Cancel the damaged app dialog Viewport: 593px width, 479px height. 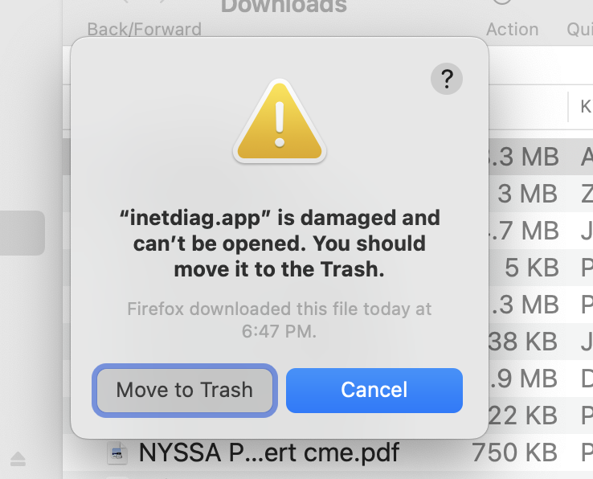click(374, 390)
